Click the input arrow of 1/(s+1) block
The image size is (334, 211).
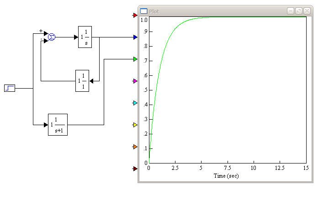[46, 125]
